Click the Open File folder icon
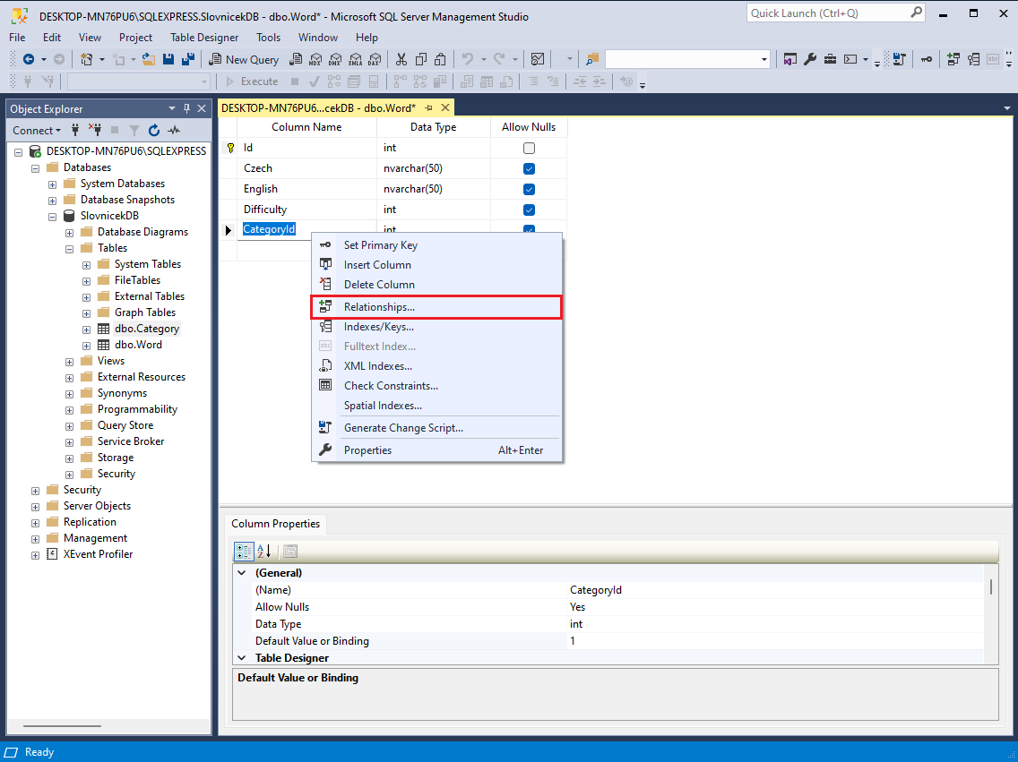Viewport: 1018px width, 762px height. tap(149, 59)
